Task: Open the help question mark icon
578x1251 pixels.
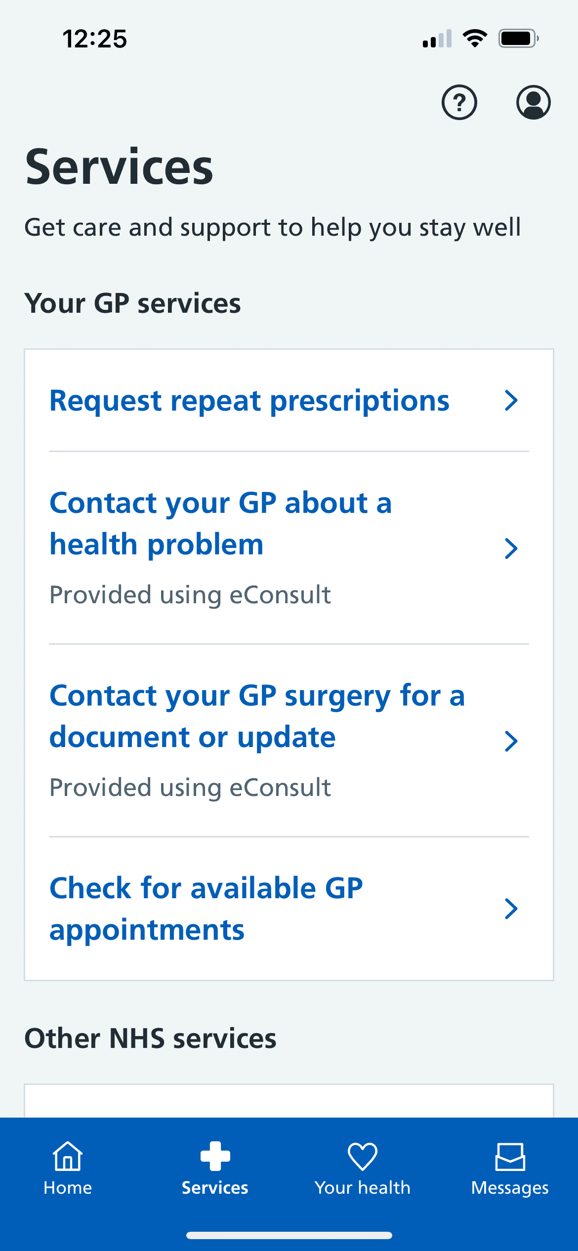Action: 459,102
